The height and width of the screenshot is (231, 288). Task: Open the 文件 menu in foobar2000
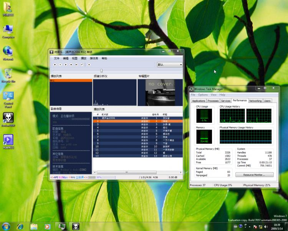[x=56, y=59]
